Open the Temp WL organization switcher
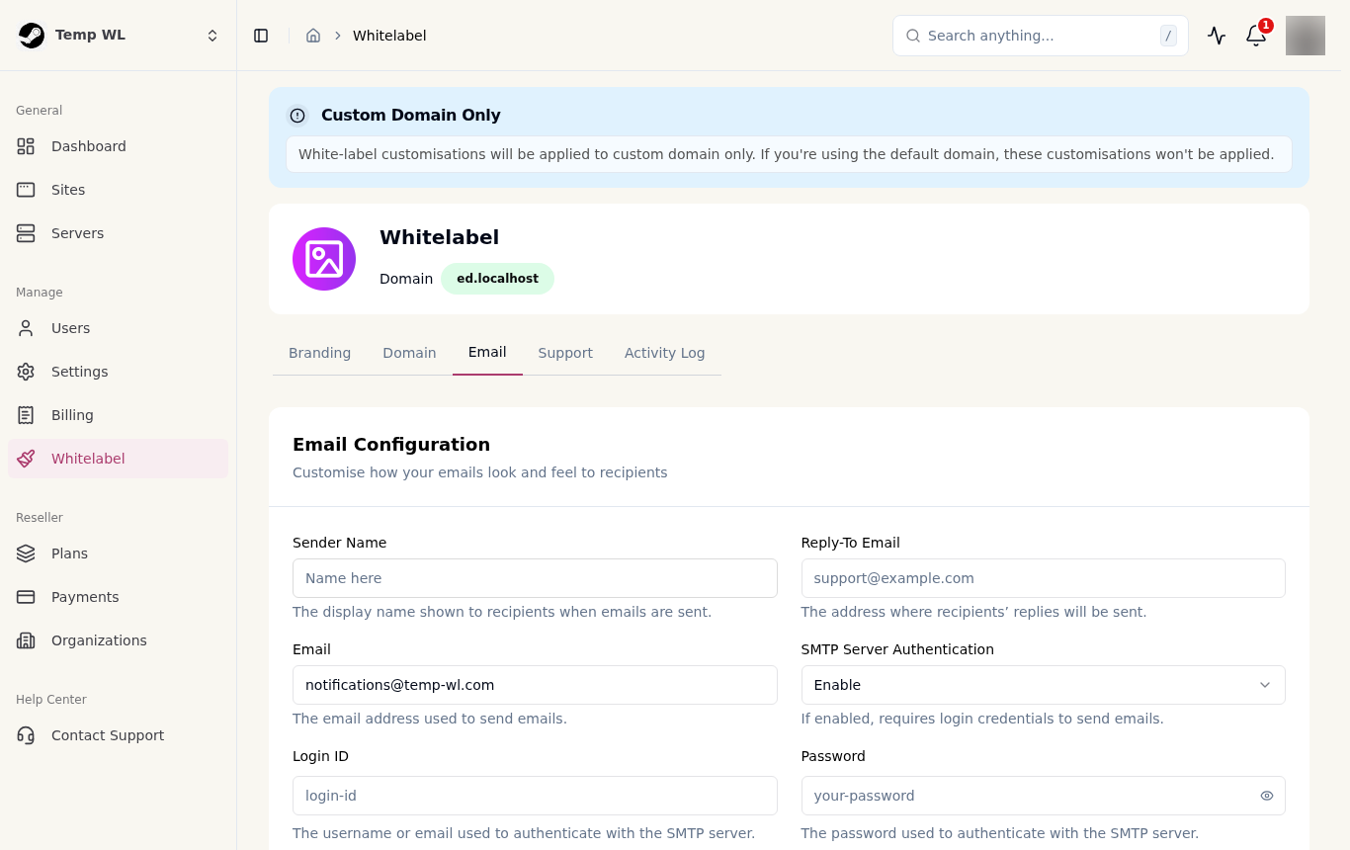1350x850 pixels. tap(119, 36)
